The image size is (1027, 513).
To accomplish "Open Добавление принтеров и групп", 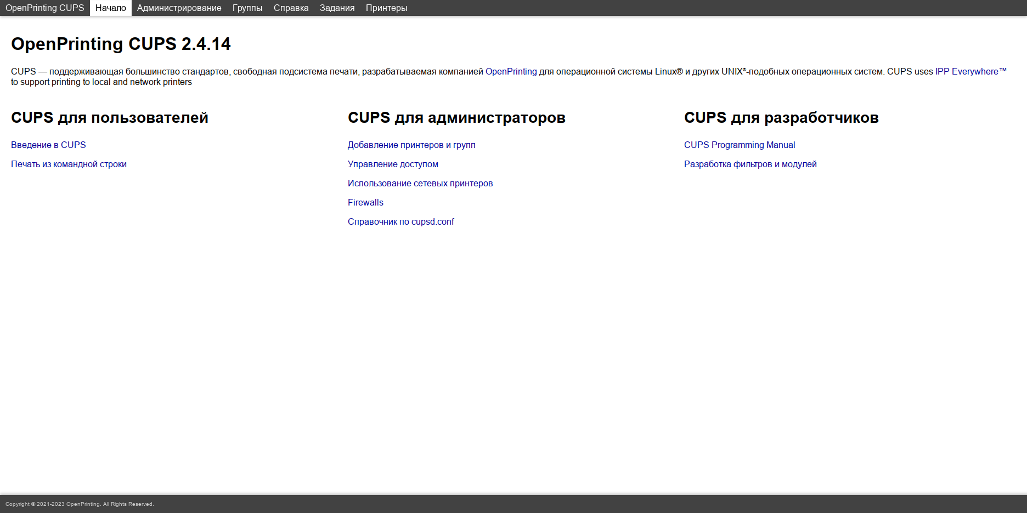I will point(411,145).
